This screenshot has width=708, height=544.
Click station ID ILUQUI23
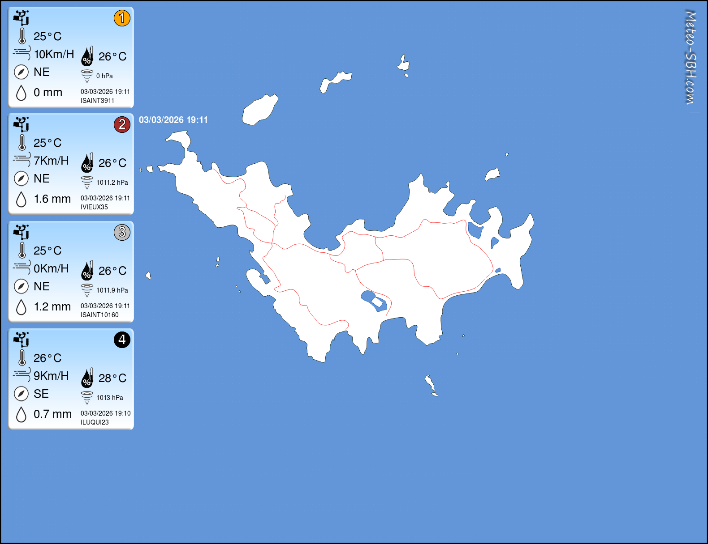point(95,422)
